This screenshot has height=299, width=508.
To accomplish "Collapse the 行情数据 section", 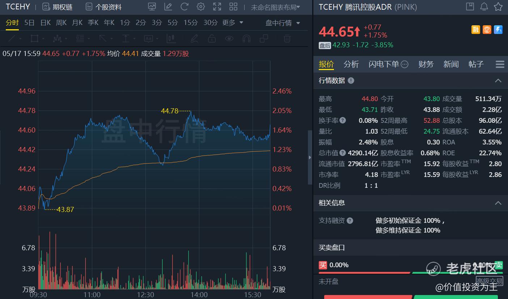I will [x=498, y=81].
